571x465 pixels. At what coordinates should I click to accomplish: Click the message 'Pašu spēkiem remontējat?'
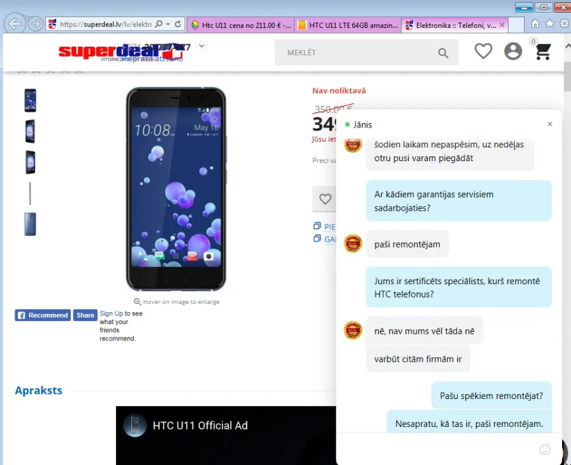coord(491,396)
